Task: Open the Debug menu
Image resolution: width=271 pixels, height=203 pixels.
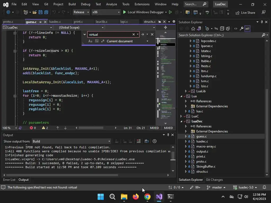Action: coord(85,4)
